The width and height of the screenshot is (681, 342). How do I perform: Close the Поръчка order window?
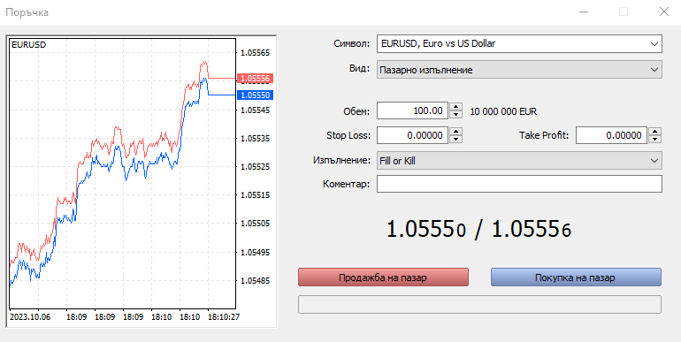(664, 12)
